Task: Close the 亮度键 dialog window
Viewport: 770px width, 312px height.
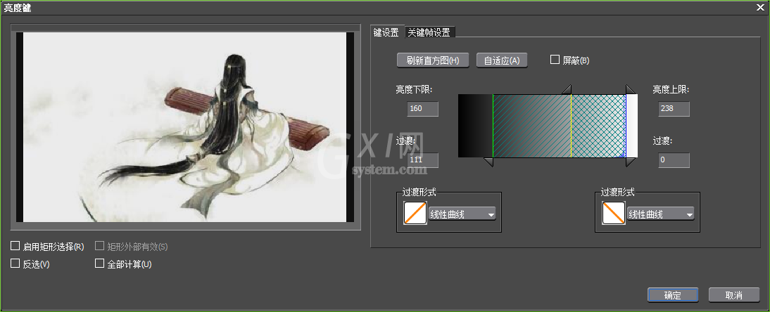Action: [760, 7]
